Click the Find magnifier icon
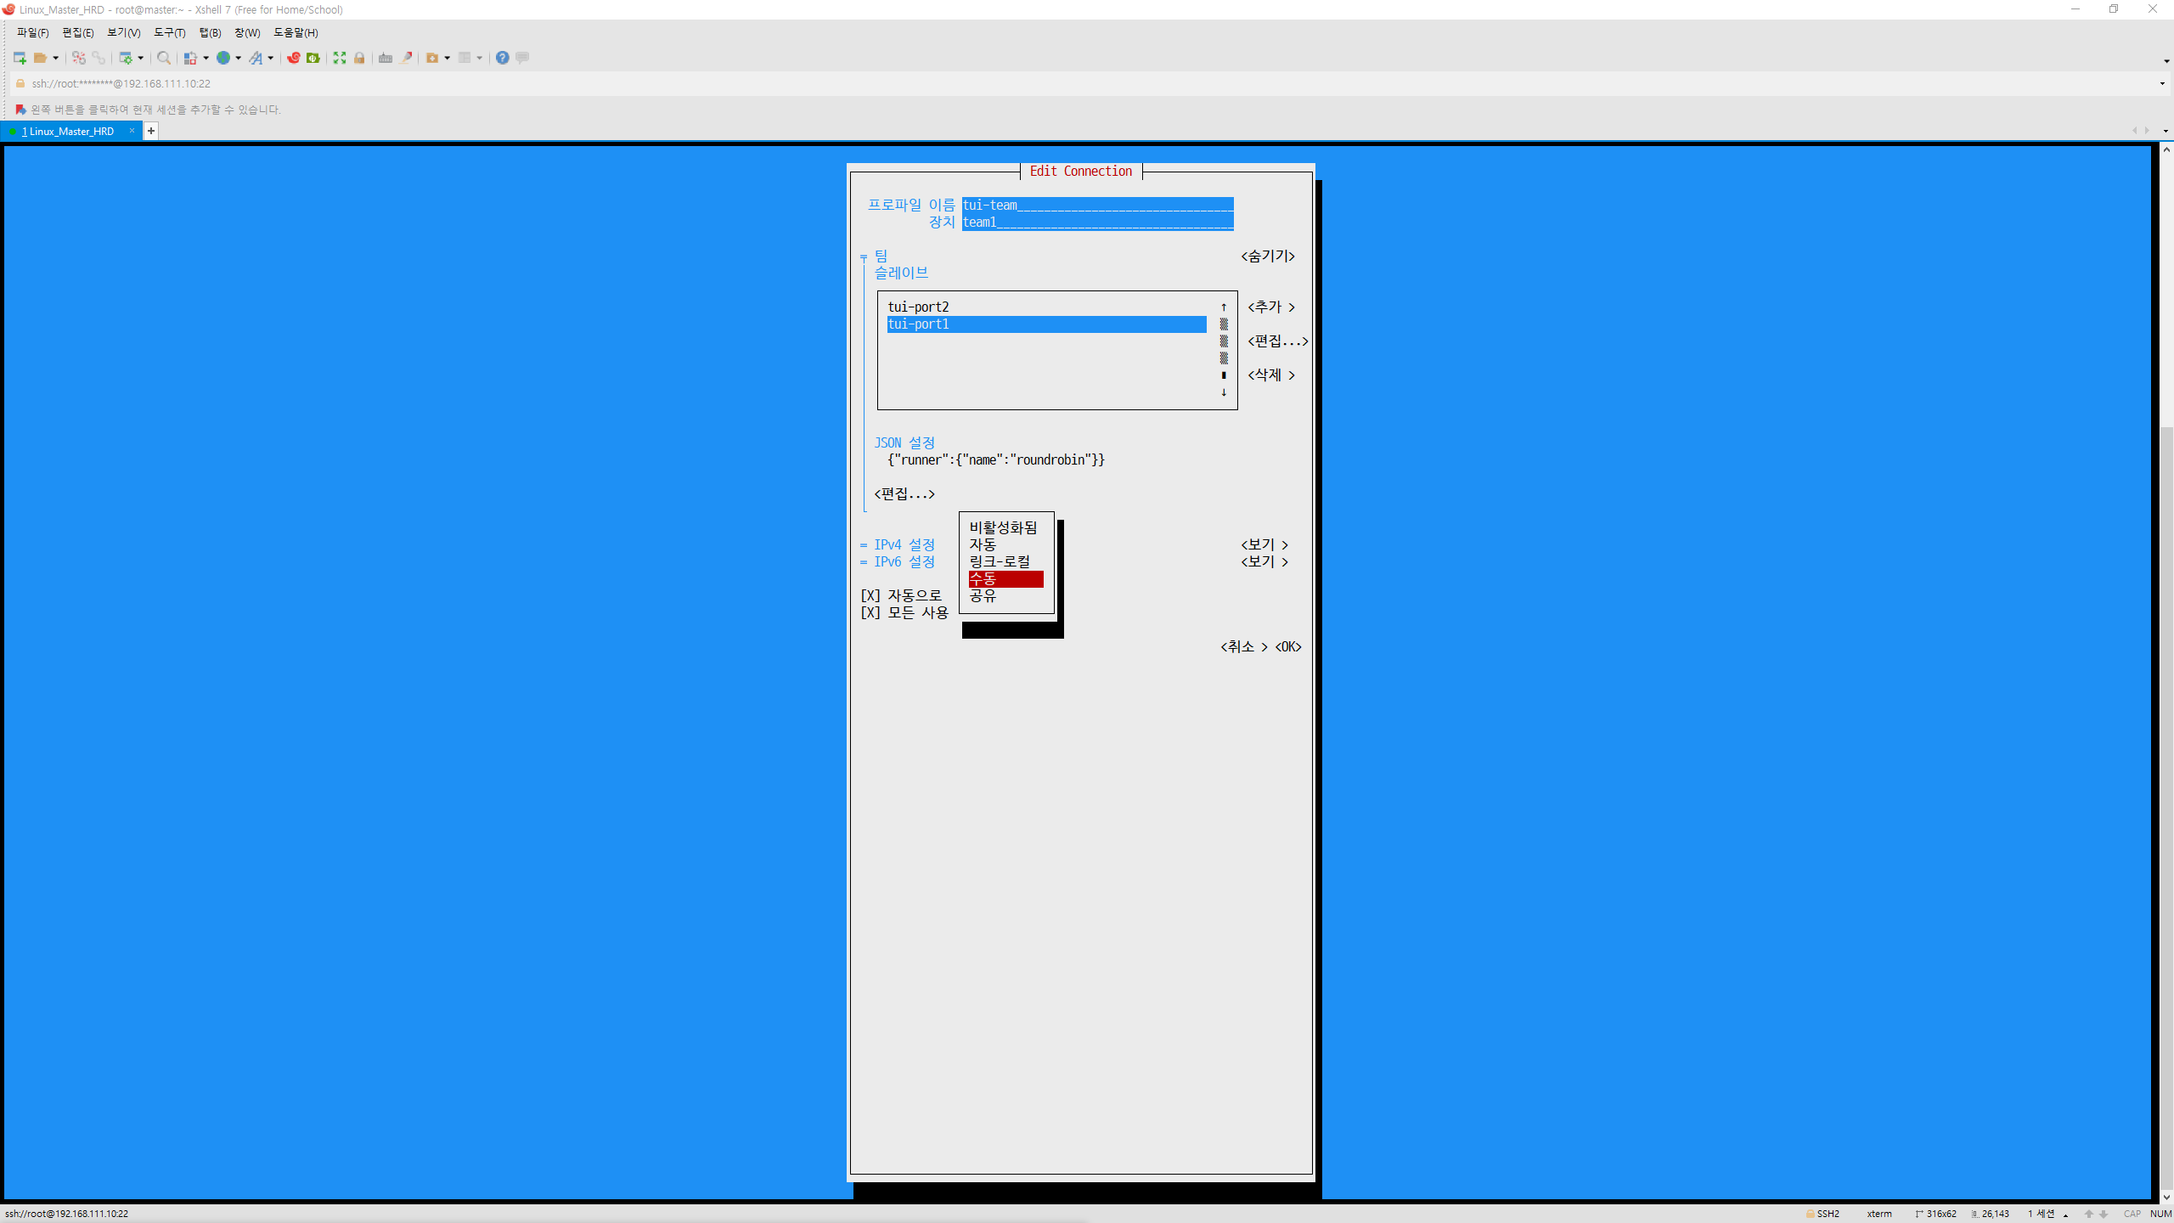Viewport: 2174px width, 1223px height. click(x=164, y=58)
